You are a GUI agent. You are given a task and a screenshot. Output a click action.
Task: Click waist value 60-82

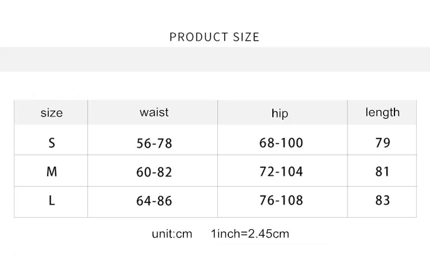[x=154, y=172]
